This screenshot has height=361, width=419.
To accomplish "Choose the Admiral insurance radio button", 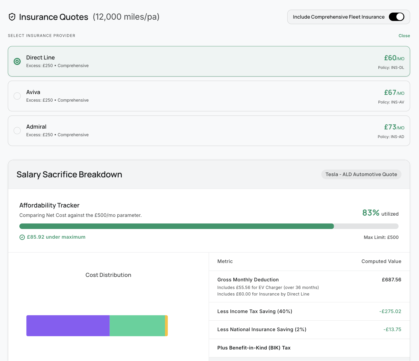I will point(17,130).
